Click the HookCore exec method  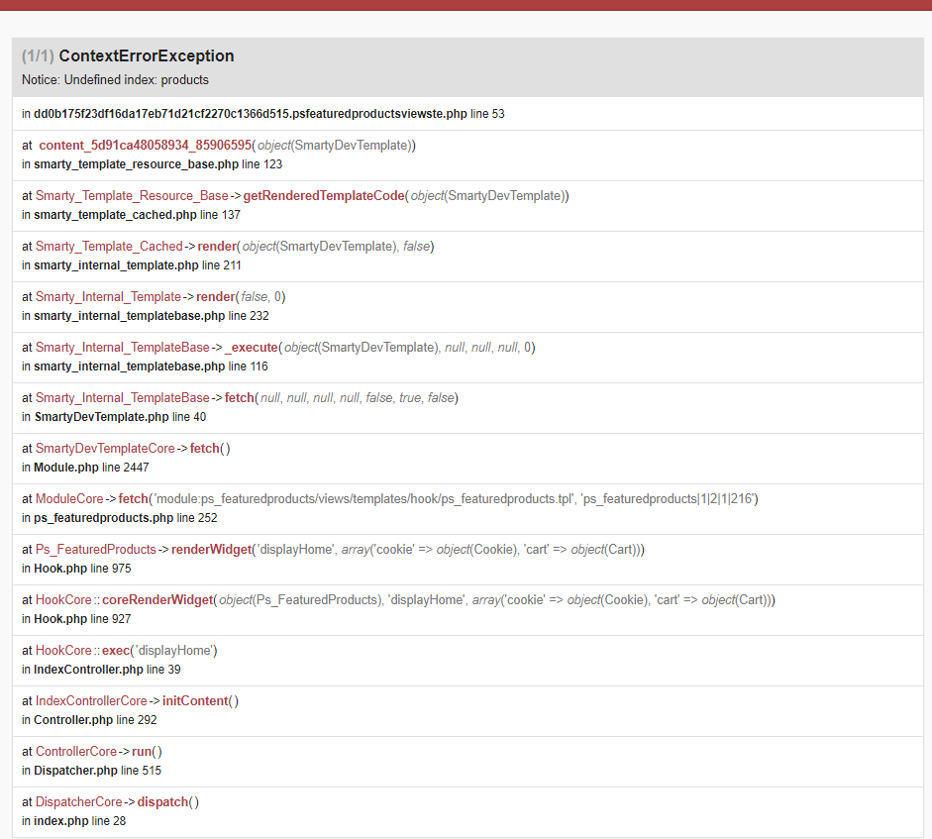tap(116, 651)
